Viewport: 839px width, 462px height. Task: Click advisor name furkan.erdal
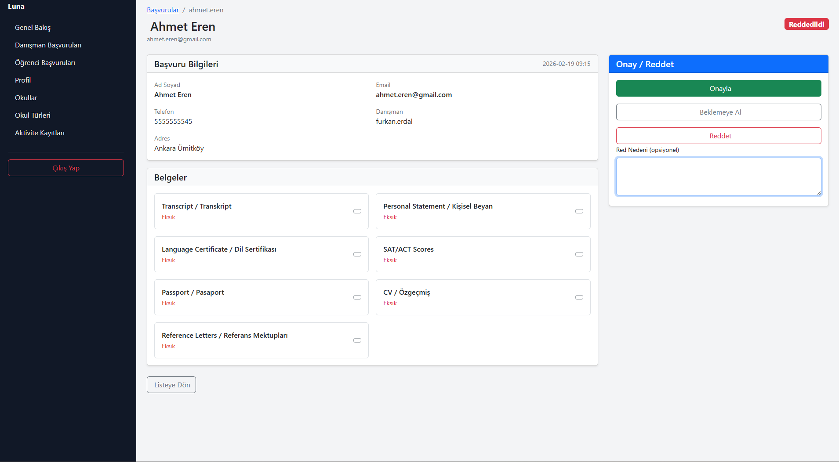(394, 121)
